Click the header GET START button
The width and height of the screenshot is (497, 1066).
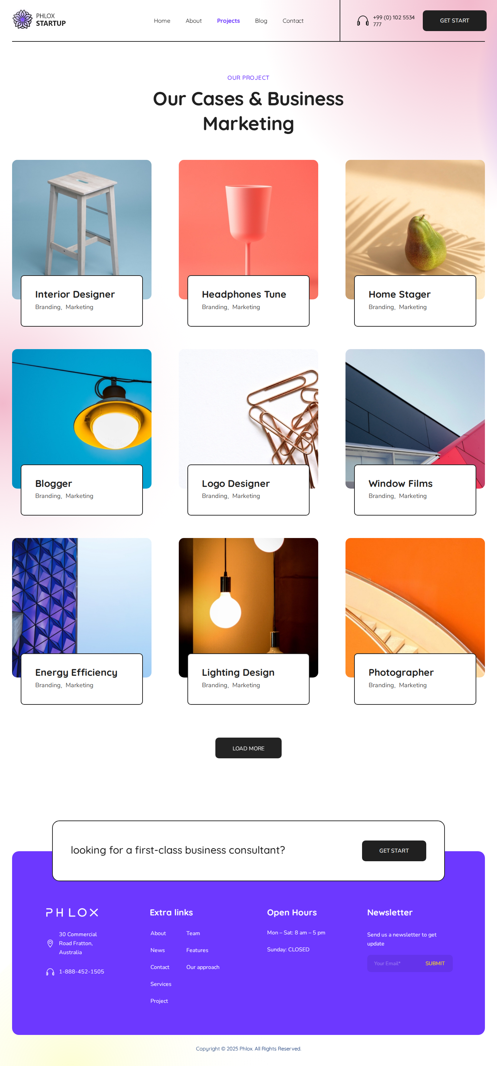pos(455,21)
